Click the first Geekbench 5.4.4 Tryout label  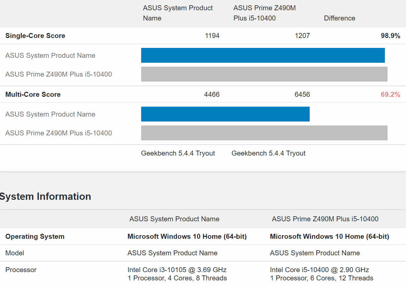coord(178,153)
